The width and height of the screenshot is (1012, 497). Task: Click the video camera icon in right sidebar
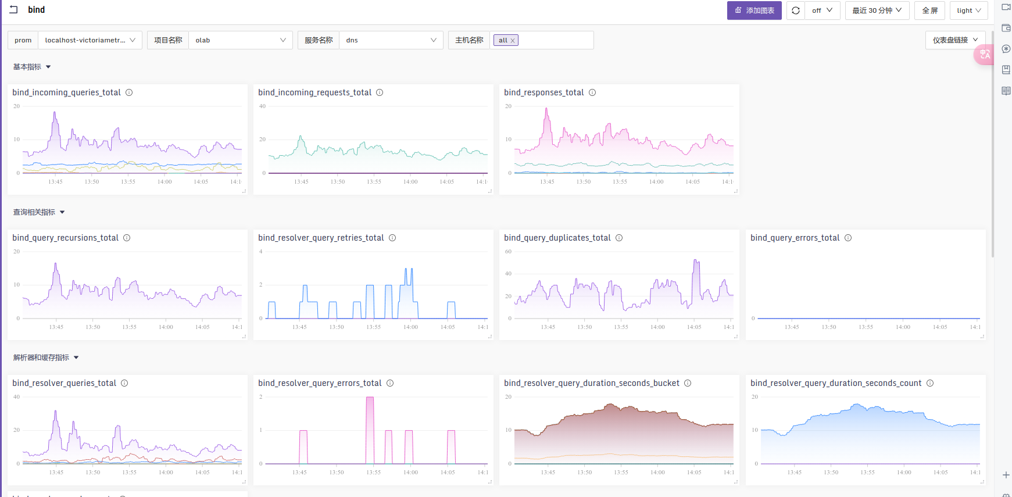[1006, 7]
